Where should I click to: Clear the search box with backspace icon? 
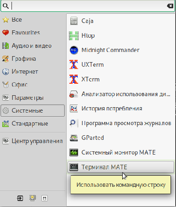click(x=170, y=6)
